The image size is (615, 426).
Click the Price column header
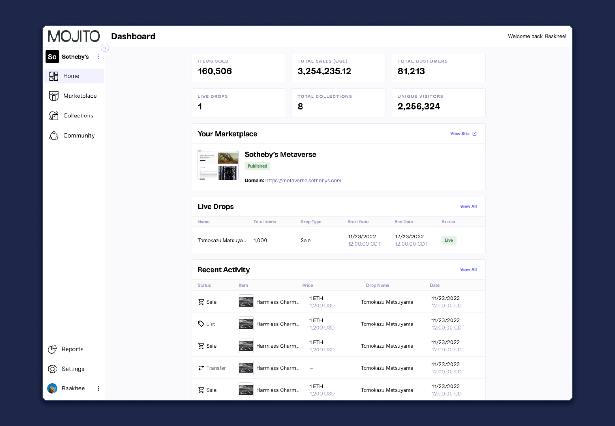click(x=307, y=285)
